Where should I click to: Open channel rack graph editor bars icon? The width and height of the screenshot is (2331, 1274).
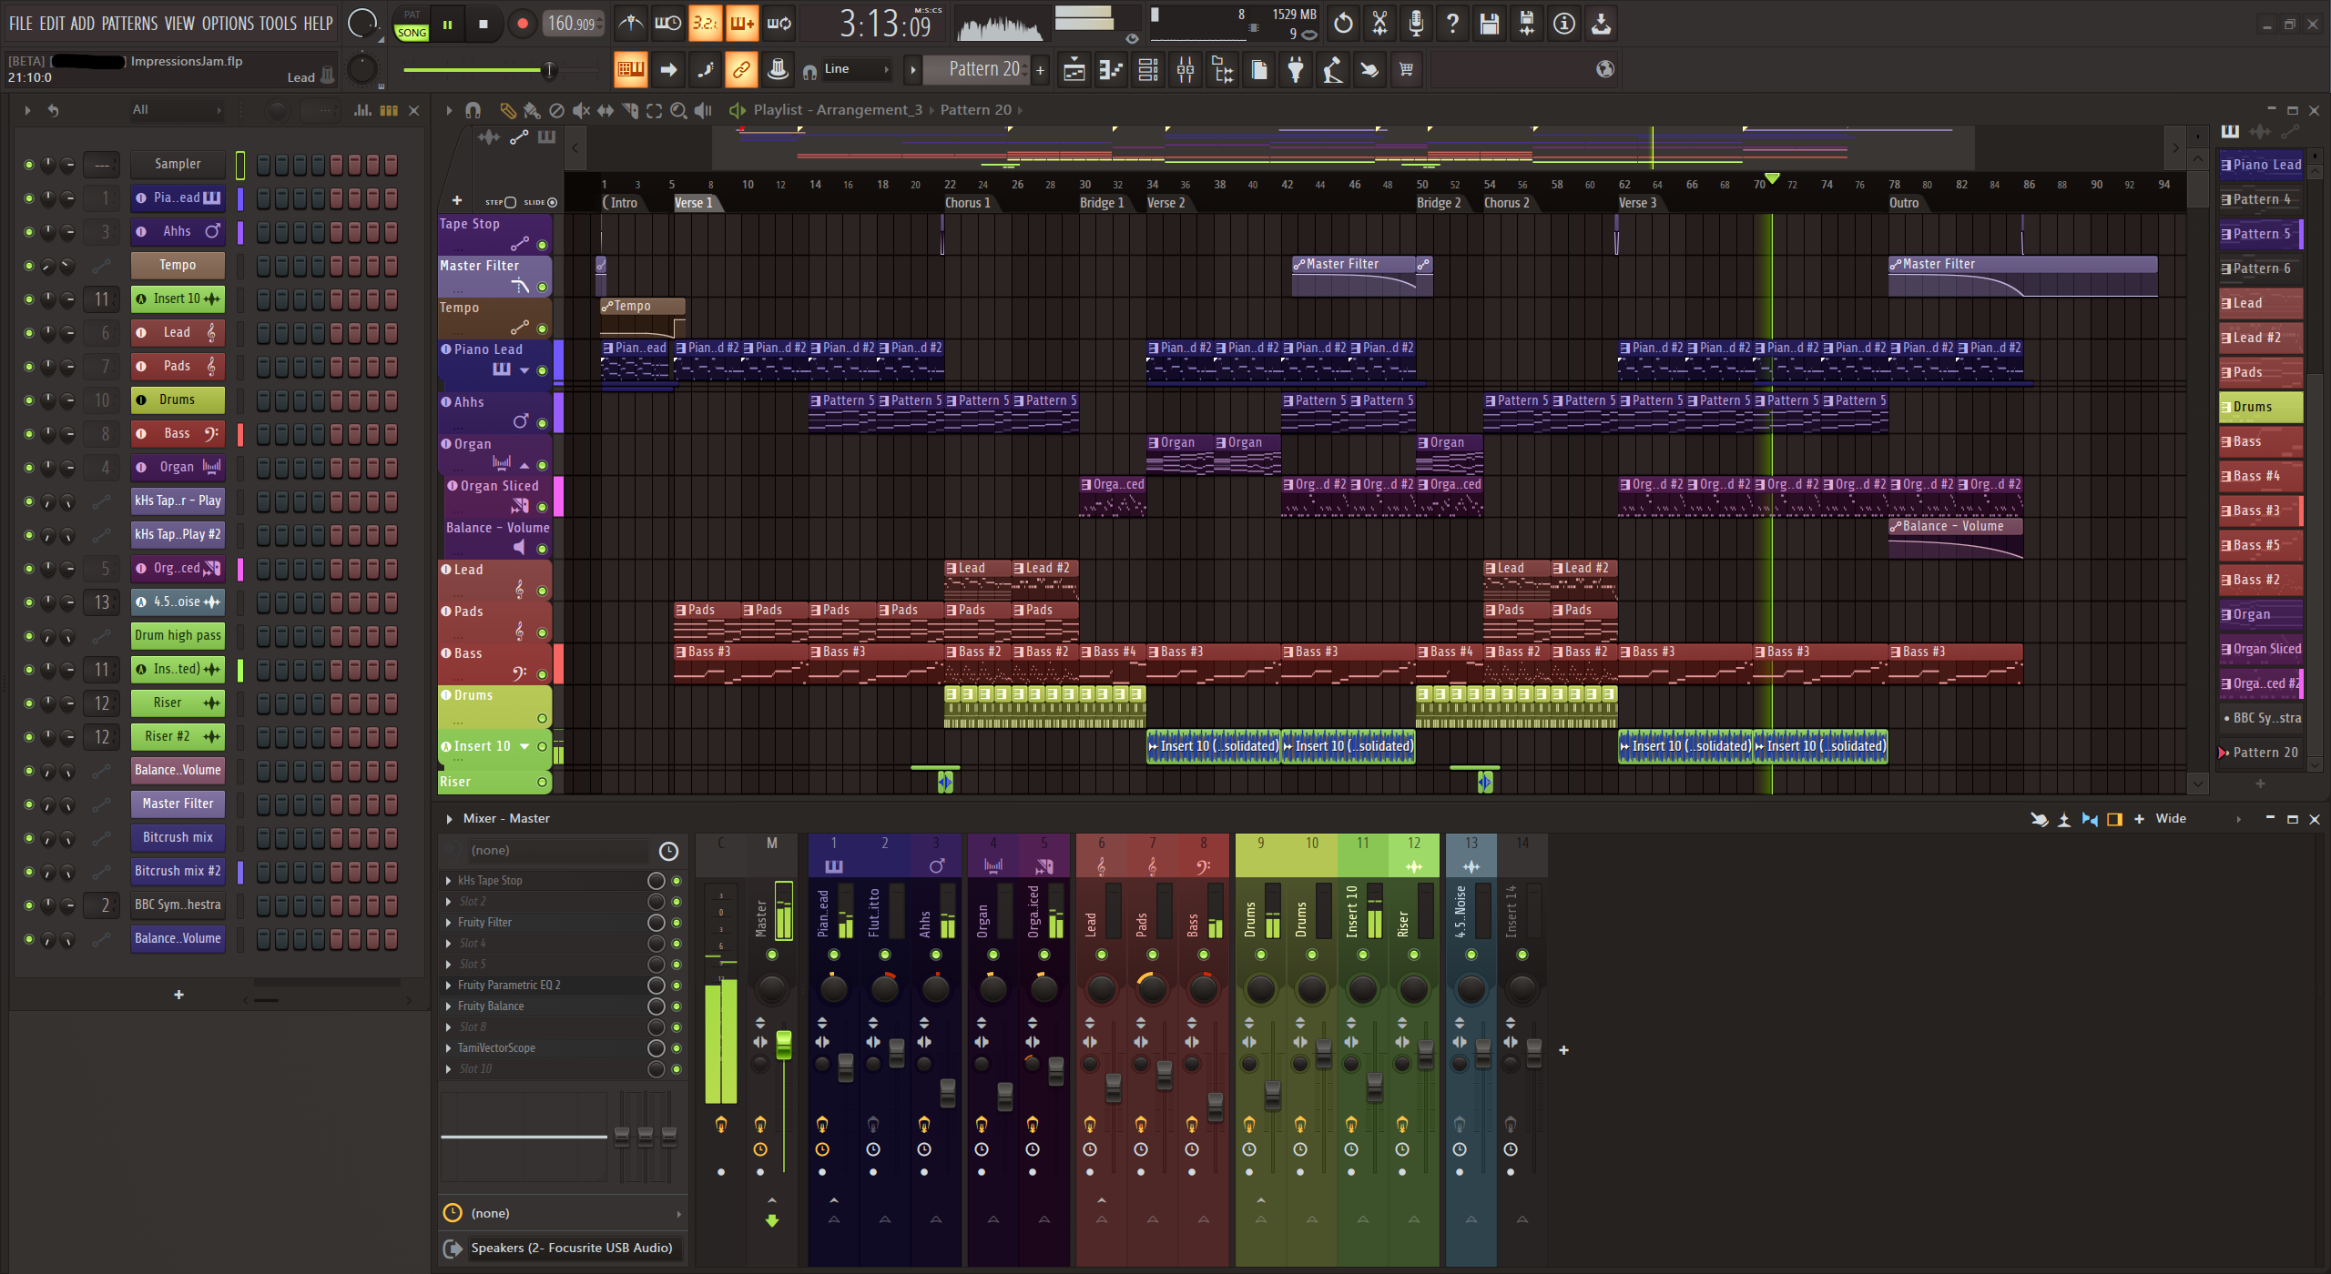(x=362, y=110)
